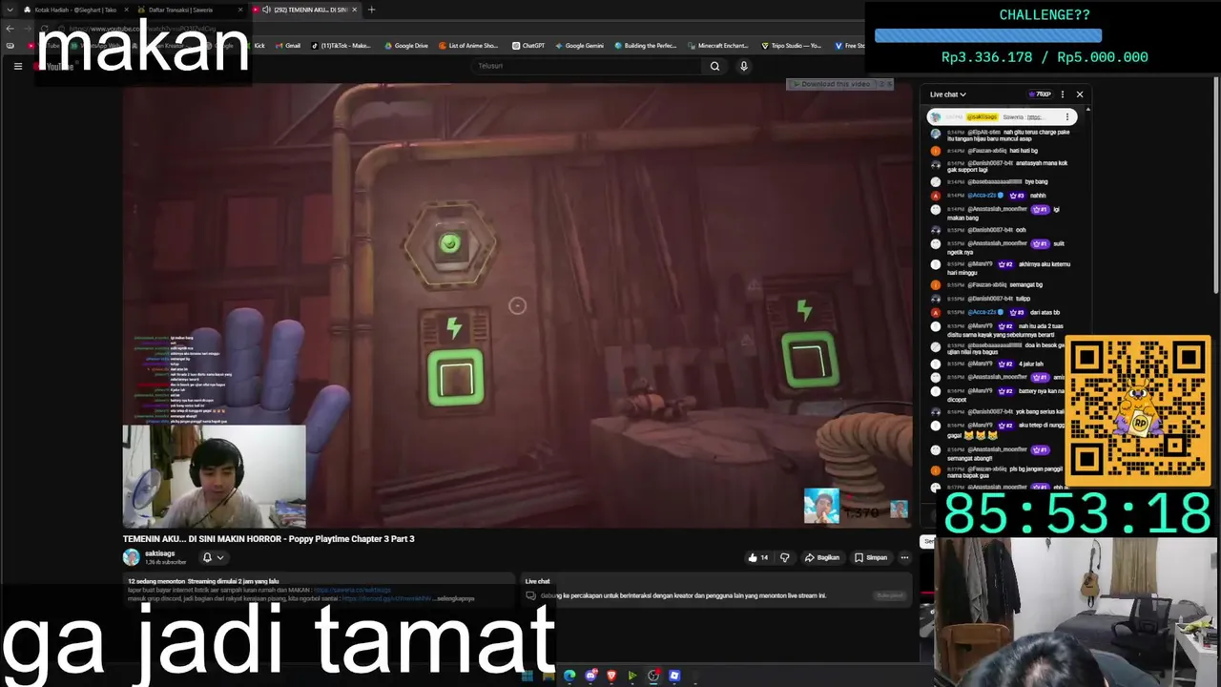Open Microsoft Edge from the taskbar
Viewport: 1221px width, 687px height.
click(x=569, y=676)
